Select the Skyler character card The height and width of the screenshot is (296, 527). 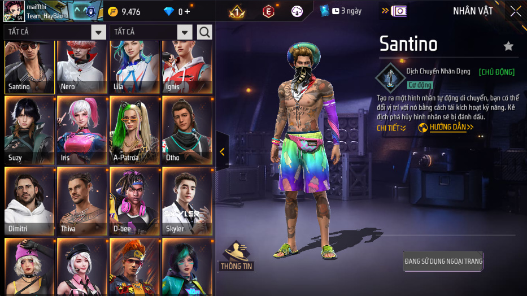click(x=187, y=201)
